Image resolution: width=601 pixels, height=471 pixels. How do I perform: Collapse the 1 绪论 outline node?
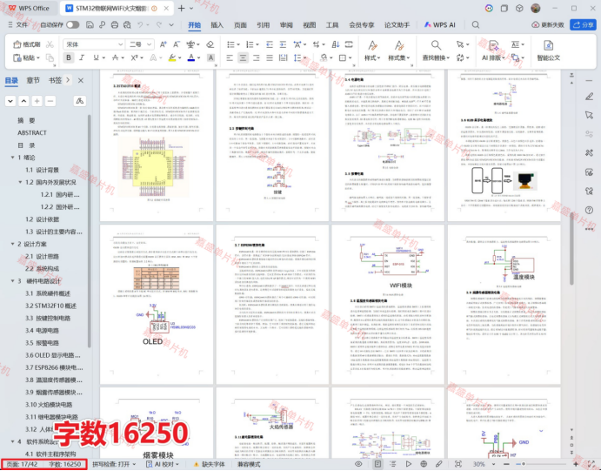(12, 158)
